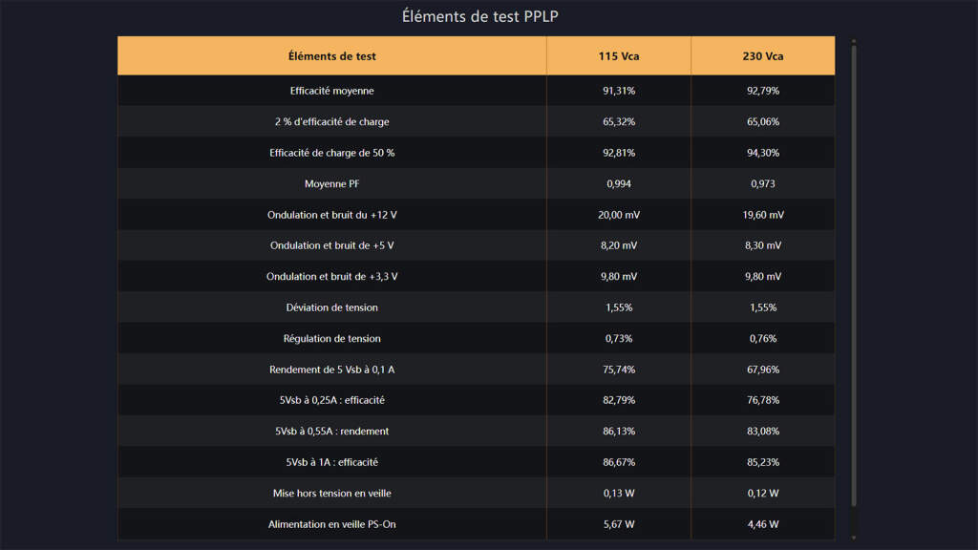This screenshot has width=978, height=550.
Task: Click the 'Éléments de test' column header
Action: 331,56
